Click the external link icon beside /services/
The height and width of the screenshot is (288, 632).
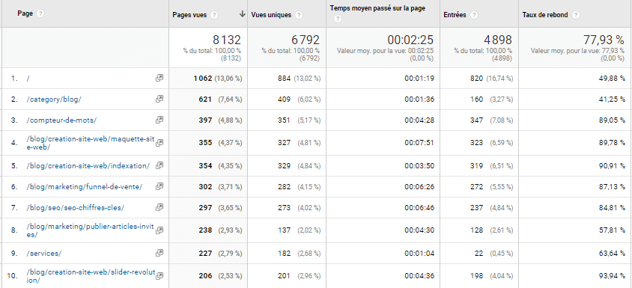(x=159, y=253)
